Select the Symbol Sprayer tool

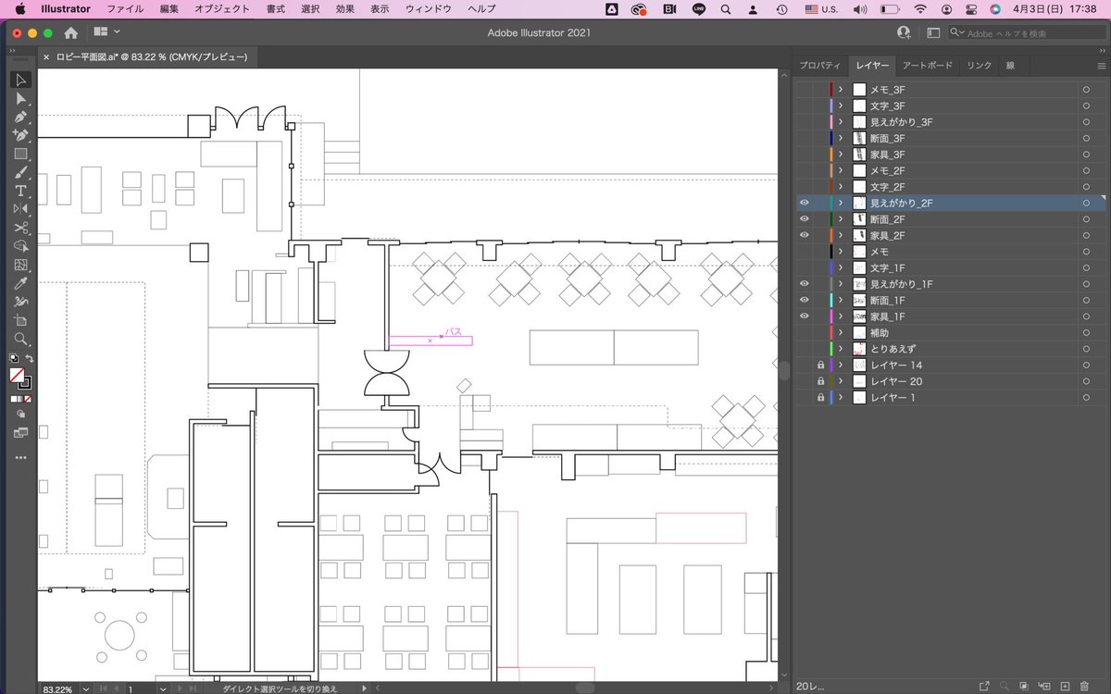(x=20, y=302)
